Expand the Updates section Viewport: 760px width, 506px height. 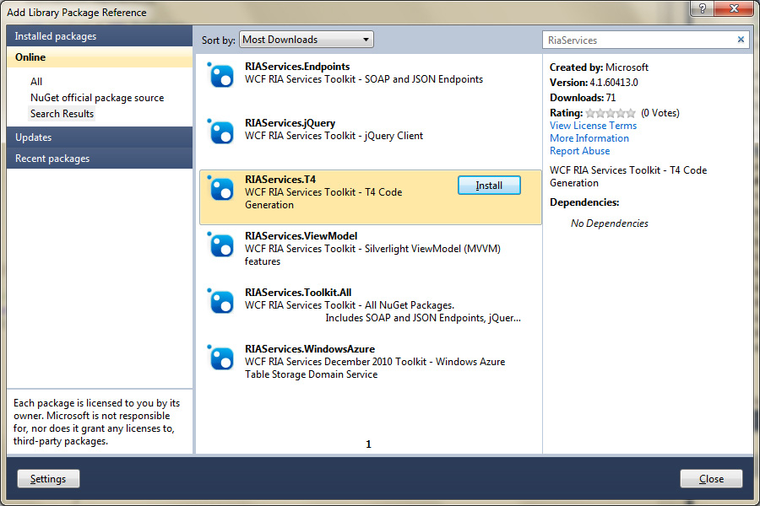click(100, 137)
